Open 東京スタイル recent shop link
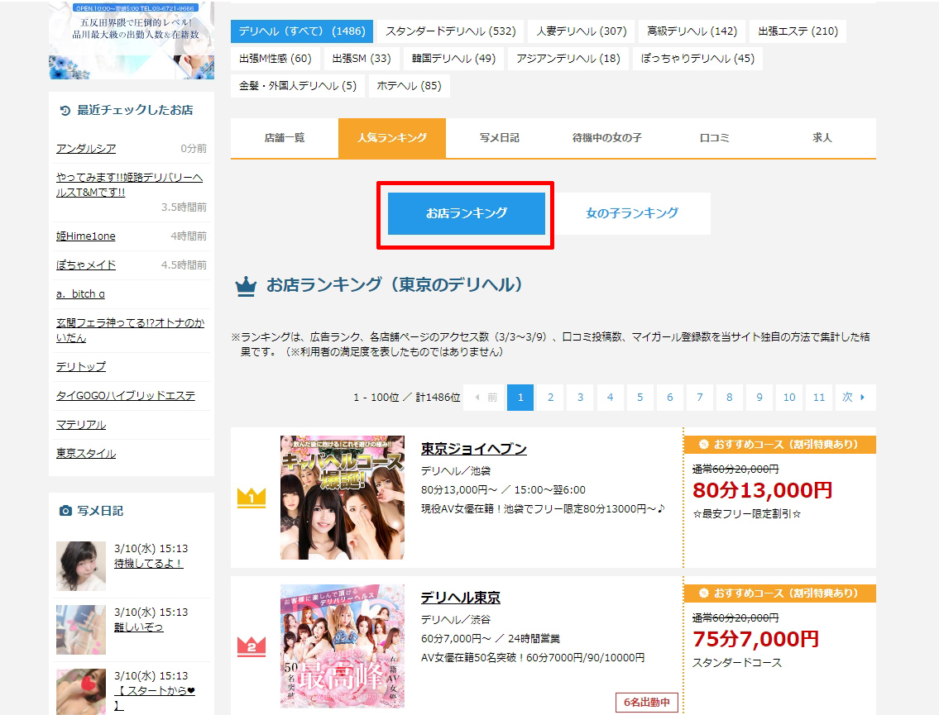 click(86, 454)
